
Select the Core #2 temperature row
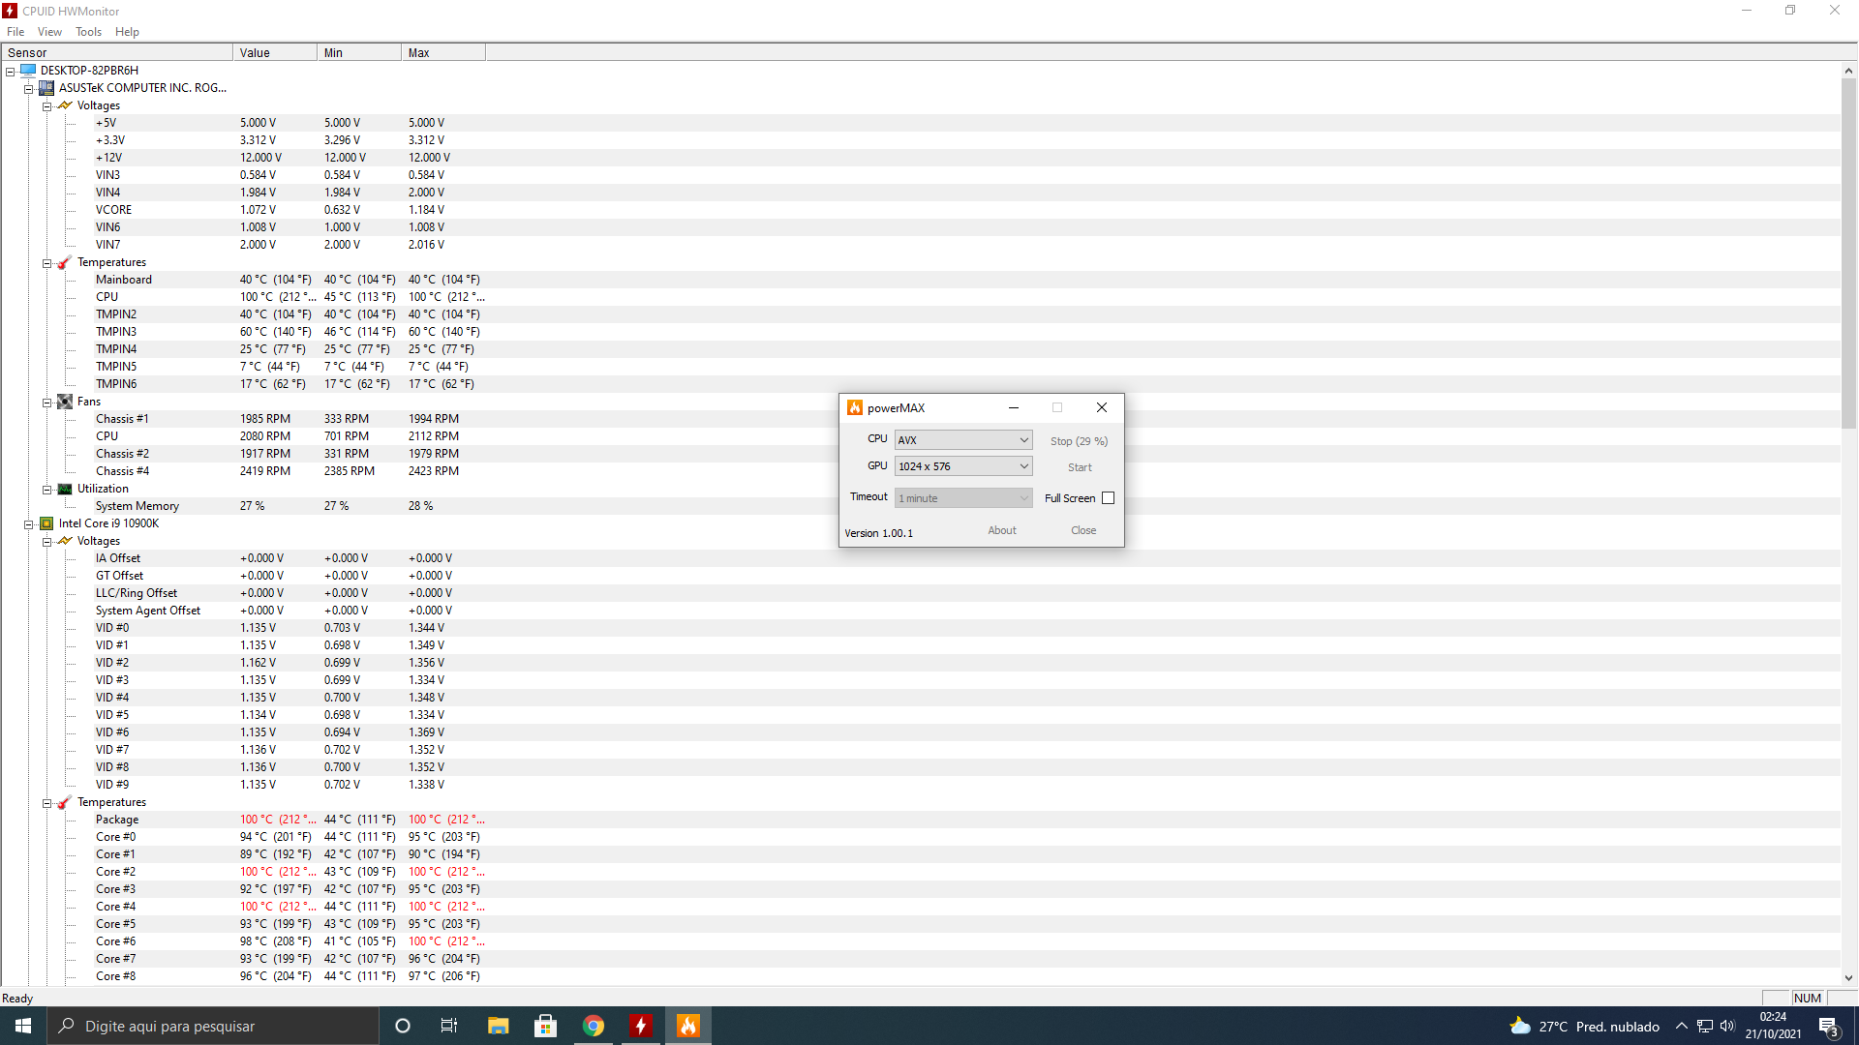coord(920,872)
